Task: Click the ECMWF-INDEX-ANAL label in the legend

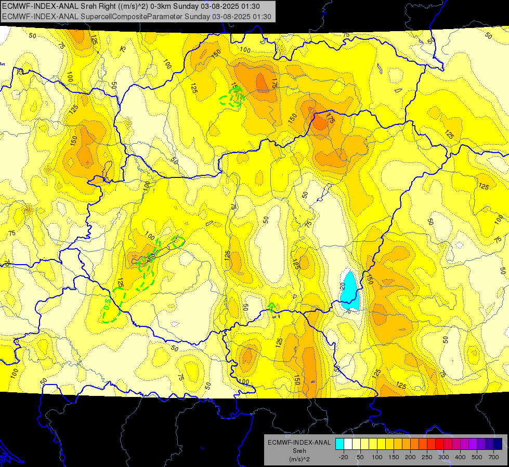Action: pos(299,443)
